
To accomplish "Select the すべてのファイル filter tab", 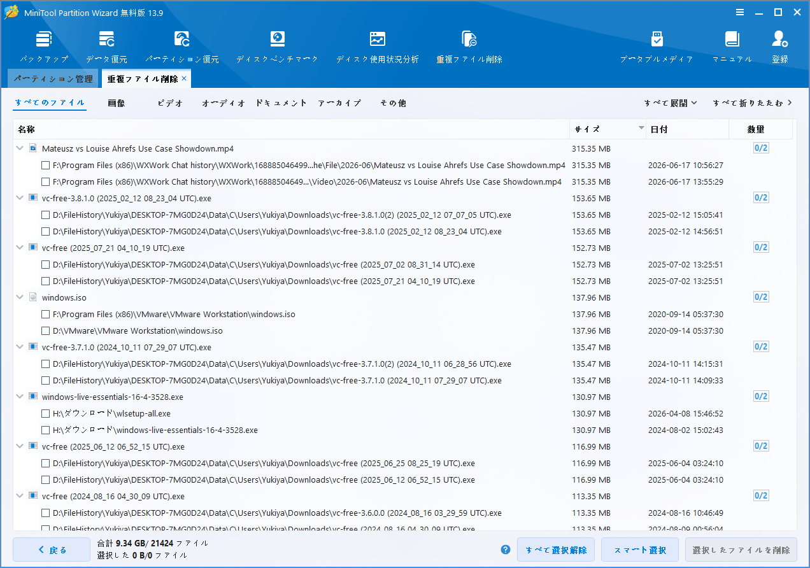I will coord(50,103).
